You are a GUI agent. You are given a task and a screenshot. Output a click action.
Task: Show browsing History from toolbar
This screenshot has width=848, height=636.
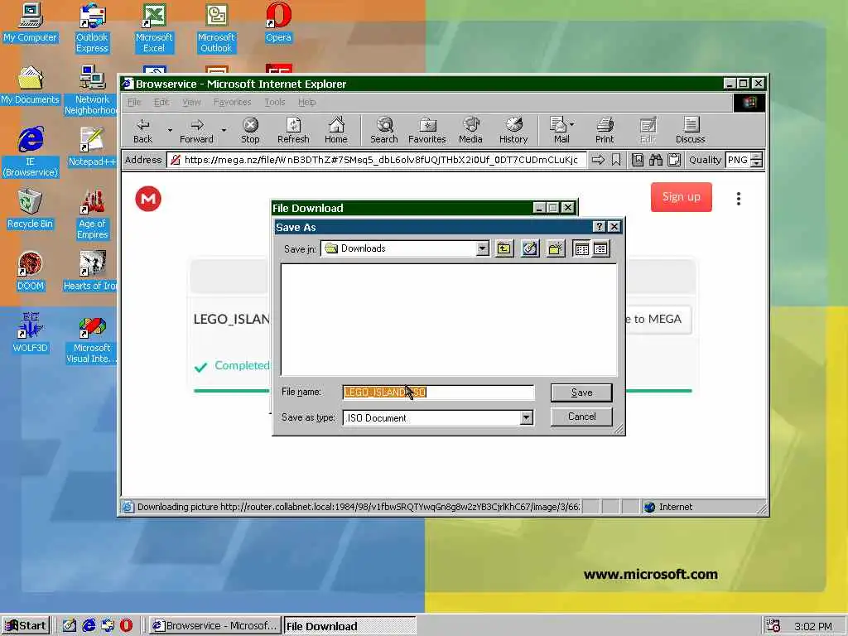click(513, 131)
